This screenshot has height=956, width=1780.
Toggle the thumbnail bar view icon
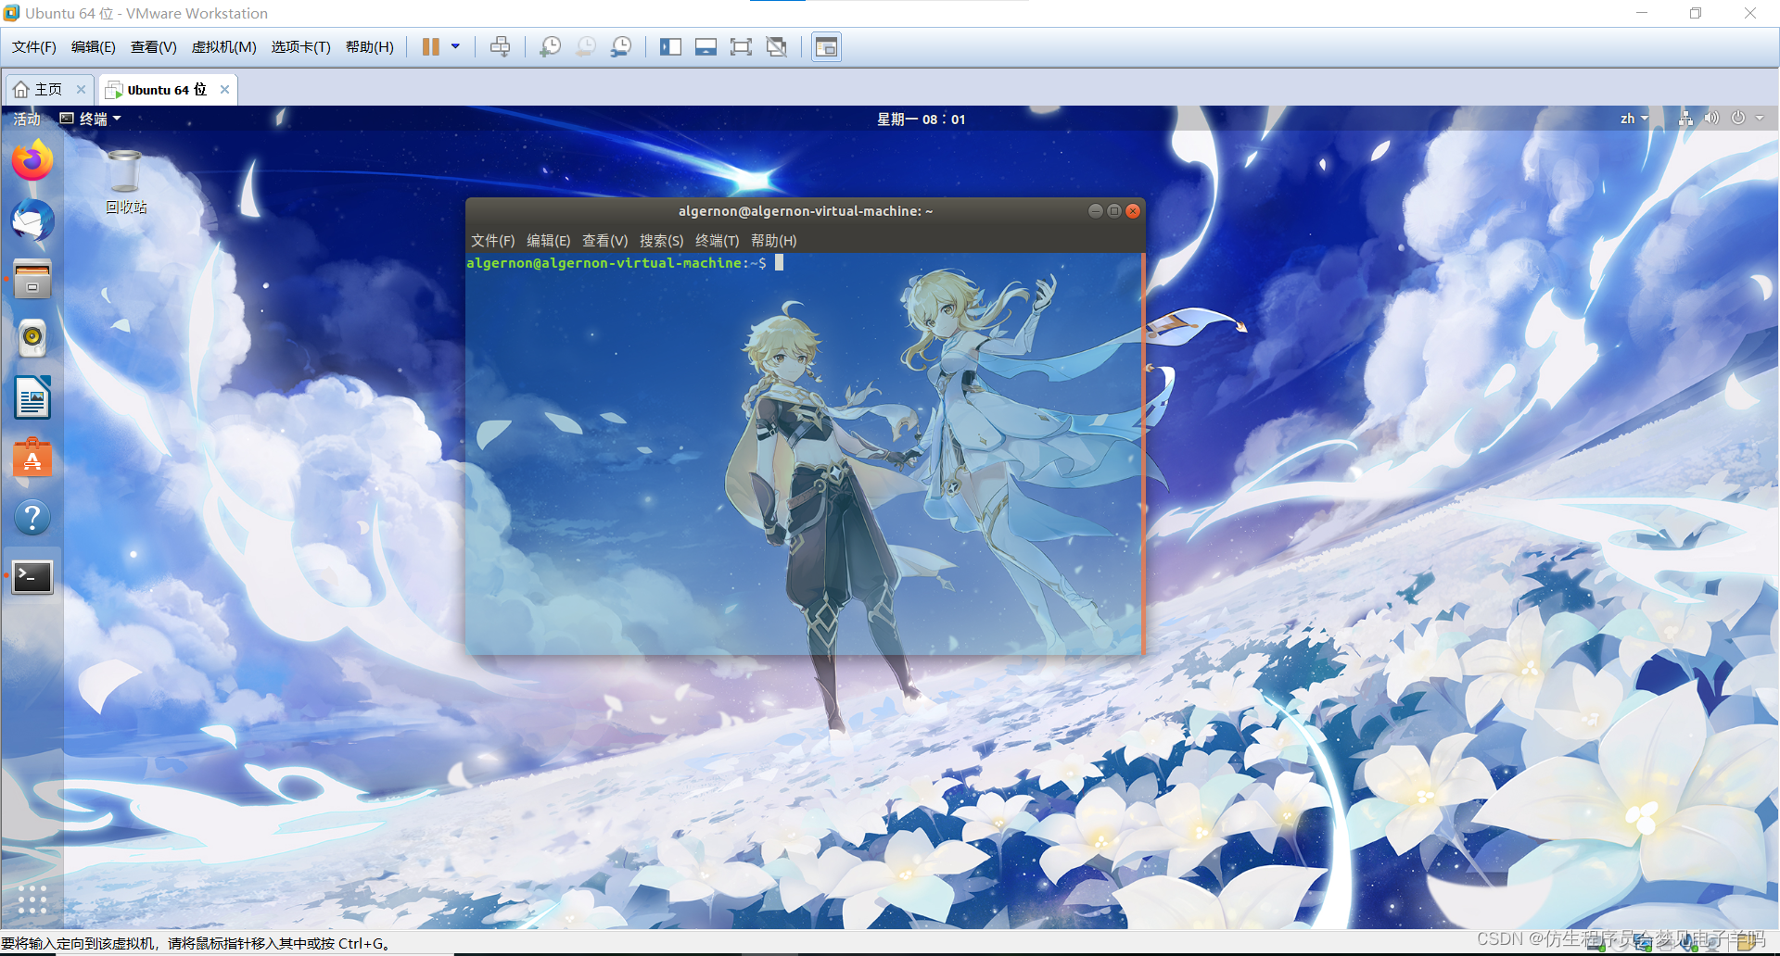point(706,47)
